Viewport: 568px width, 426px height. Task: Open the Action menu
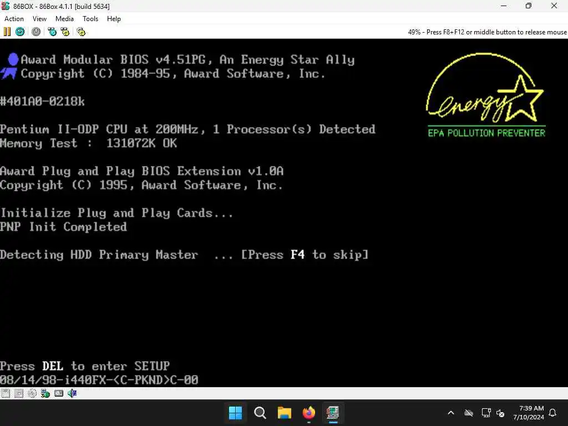click(14, 19)
